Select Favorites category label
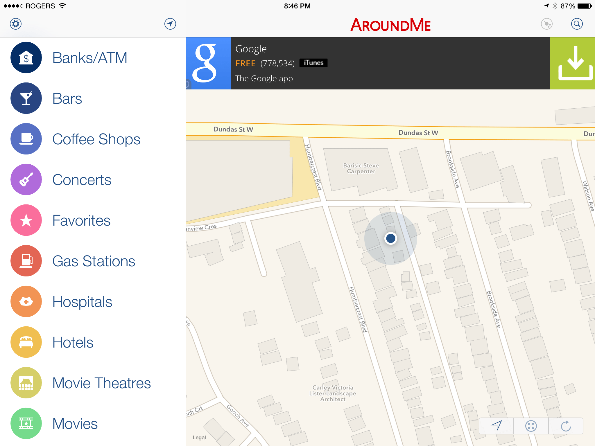This screenshot has width=595, height=446. tap(81, 220)
